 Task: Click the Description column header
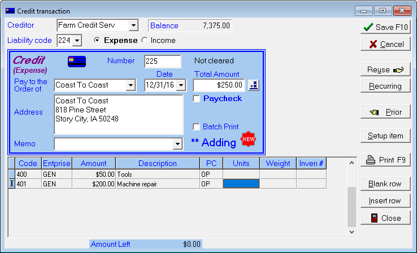point(157,163)
